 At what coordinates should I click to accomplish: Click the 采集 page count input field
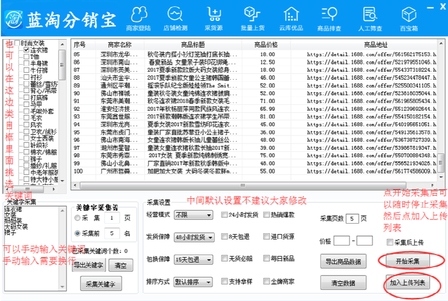coord(112,218)
